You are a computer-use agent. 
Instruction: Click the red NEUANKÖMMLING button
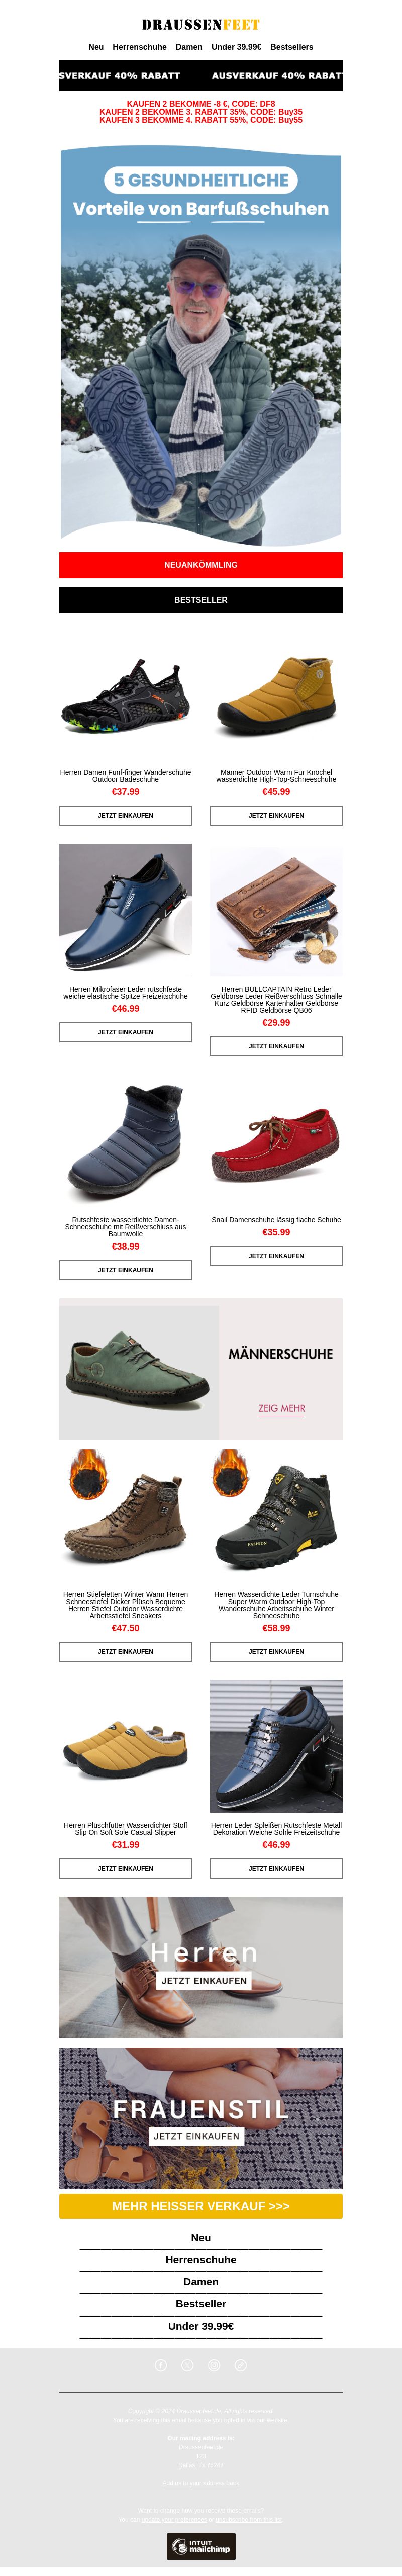(201, 565)
